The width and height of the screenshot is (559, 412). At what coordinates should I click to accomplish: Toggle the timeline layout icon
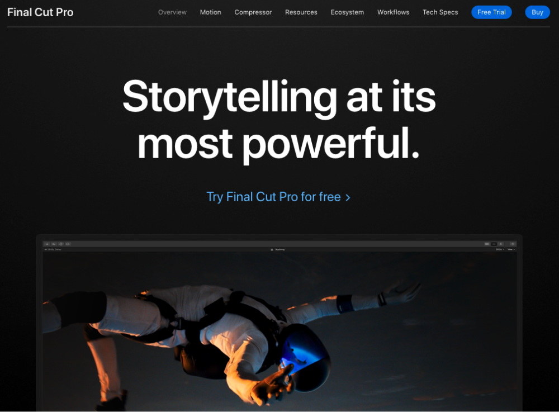pyautogui.click(x=494, y=244)
